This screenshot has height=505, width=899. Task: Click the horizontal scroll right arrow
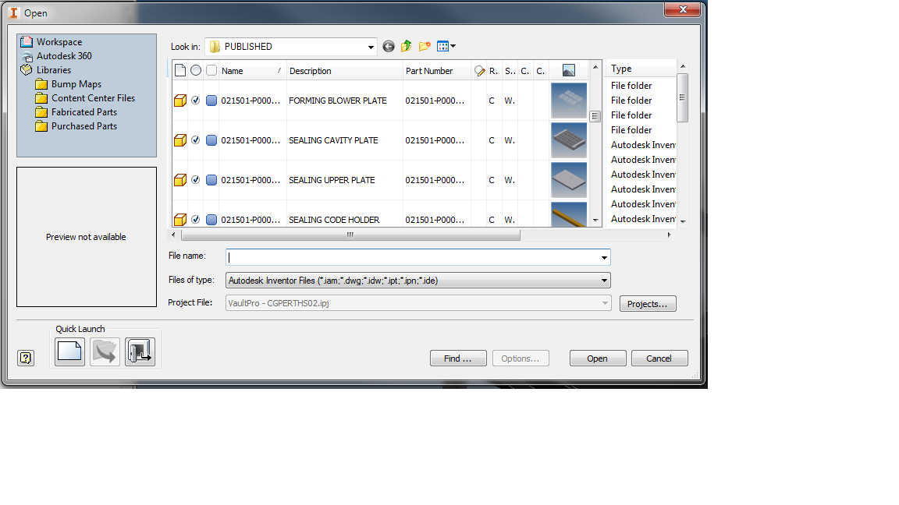[x=669, y=235]
